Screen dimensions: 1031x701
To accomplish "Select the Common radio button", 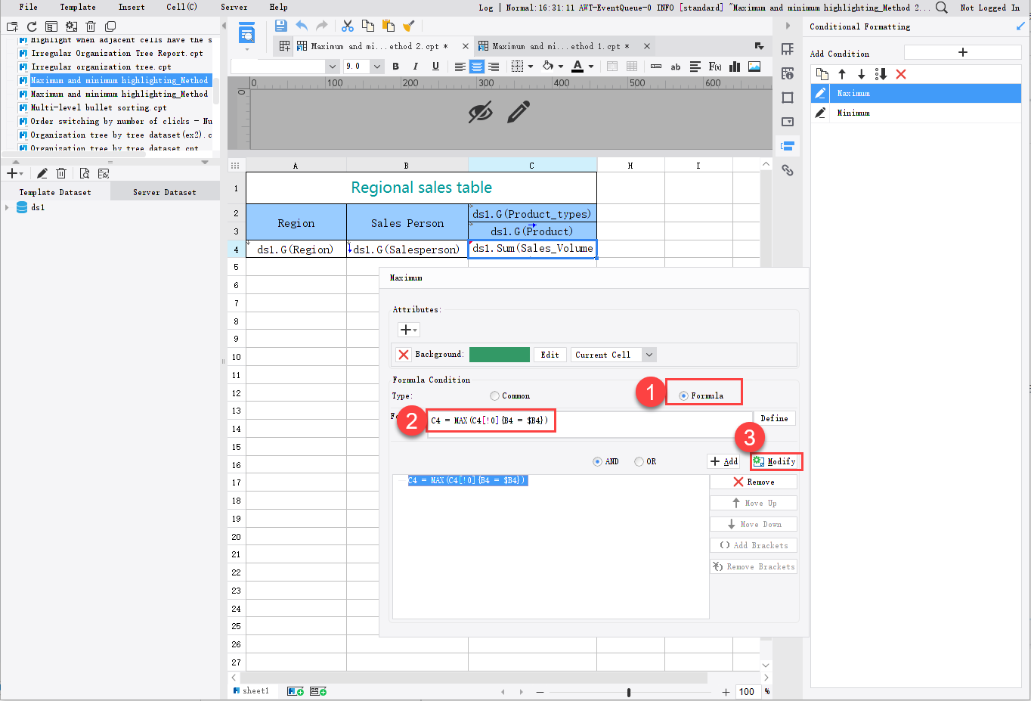I will [x=497, y=394].
